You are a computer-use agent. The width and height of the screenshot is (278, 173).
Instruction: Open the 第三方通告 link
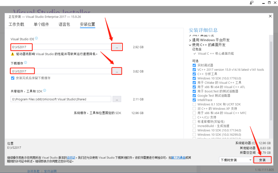178,158
